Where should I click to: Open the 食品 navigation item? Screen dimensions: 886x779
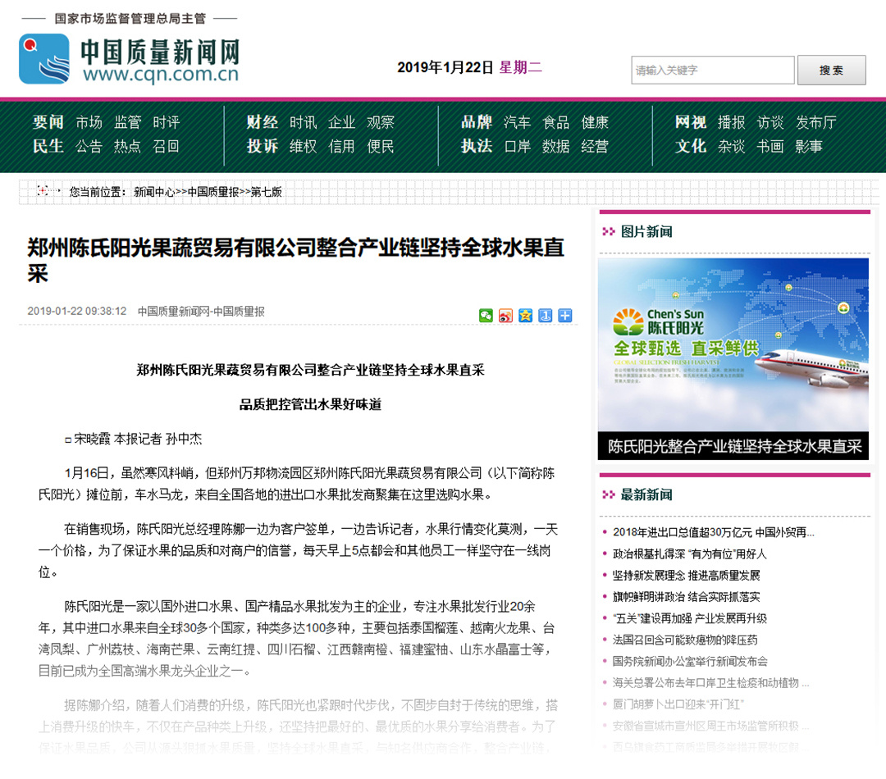556,122
